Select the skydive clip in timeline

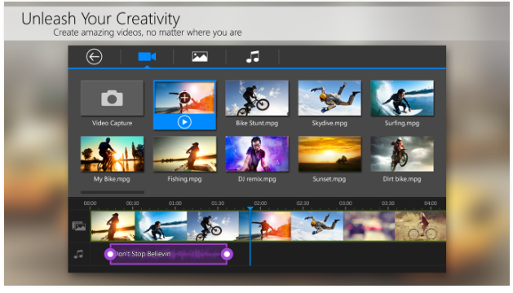pyautogui.click(x=317, y=226)
